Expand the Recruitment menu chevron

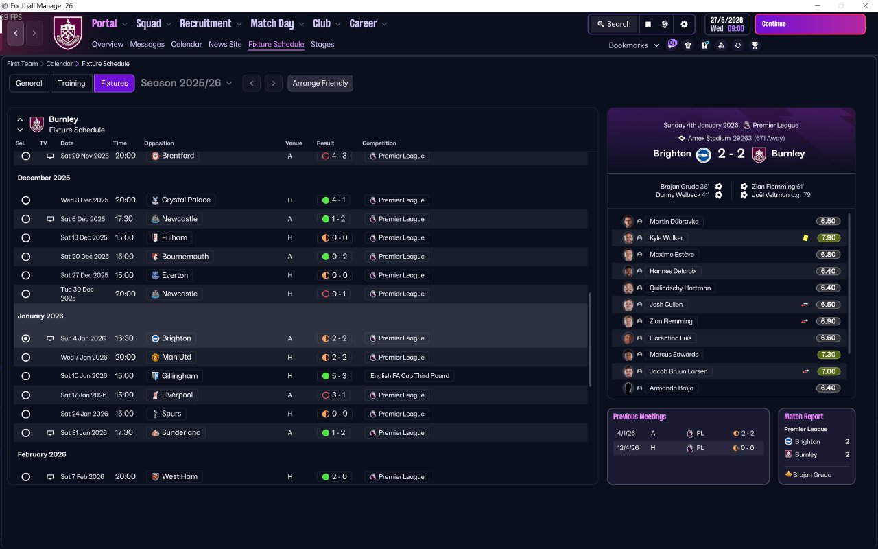pos(239,24)
